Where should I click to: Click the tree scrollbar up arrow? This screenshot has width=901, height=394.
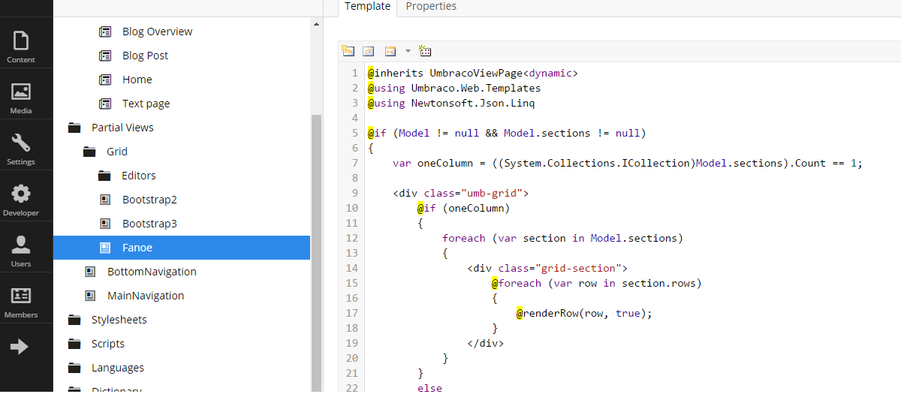[316, 24]
